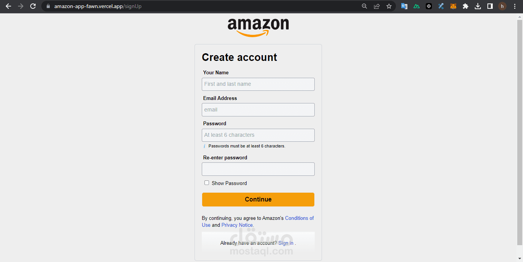523x262 pixels.
Task: Enable the Show Password checkbox
Action: click(x=207, y=183)
